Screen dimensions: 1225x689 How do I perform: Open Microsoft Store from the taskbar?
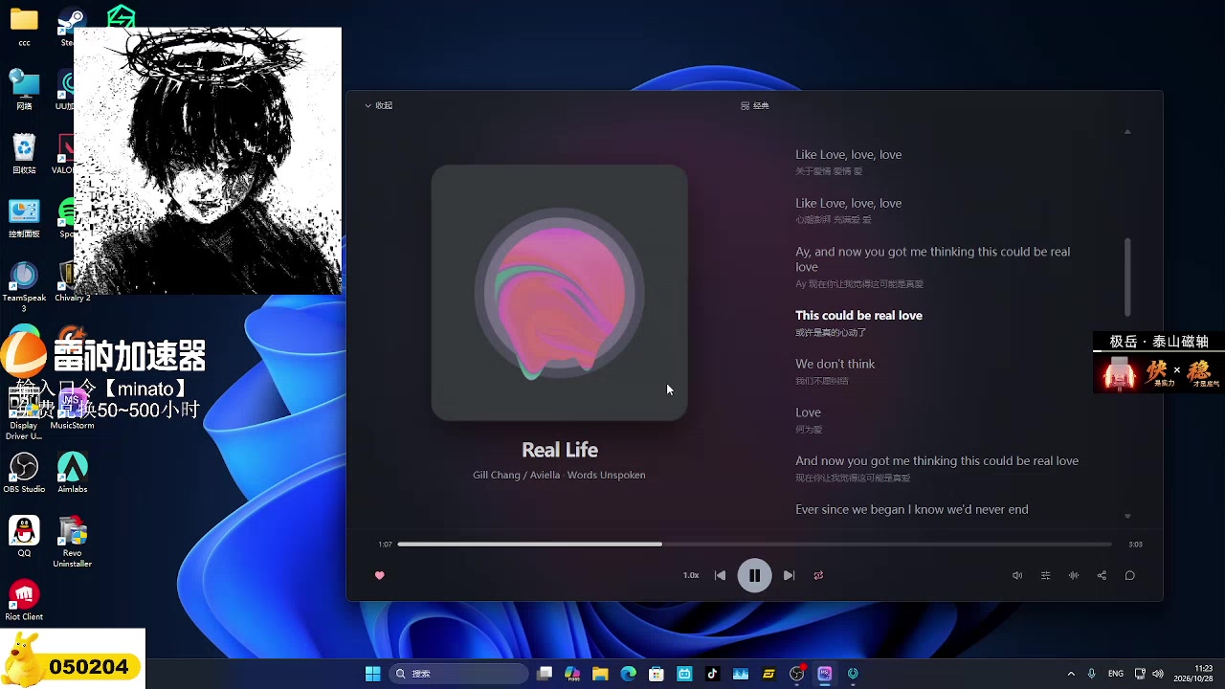(657, 674)
